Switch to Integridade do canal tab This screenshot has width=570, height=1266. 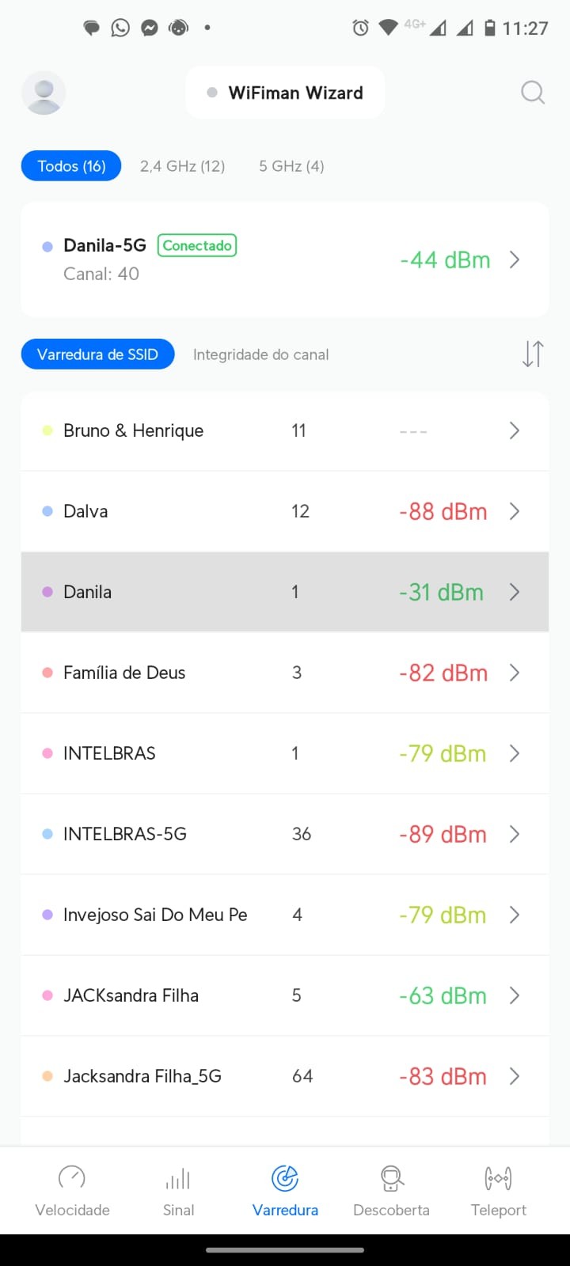pos(260,354)
